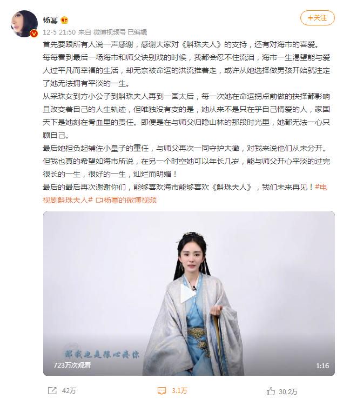Click the video thumbnail of the woman in blue
This screenshot has width=343, height=399.
189,294
